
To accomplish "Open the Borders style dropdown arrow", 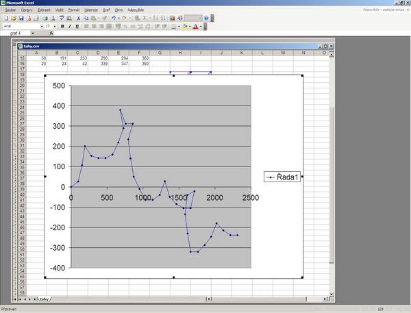I will (x=179, y=26).
